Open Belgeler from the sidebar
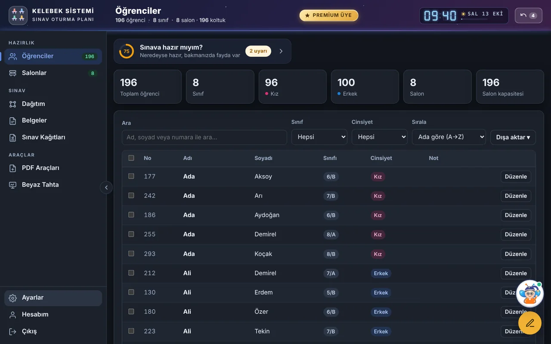 click(53, 121)
